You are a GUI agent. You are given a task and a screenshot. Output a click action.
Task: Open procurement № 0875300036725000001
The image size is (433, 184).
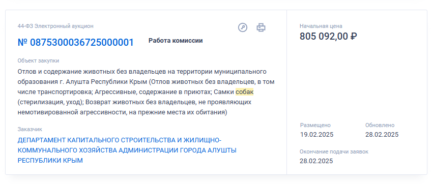pyautogui.click(x=76, y=43)
